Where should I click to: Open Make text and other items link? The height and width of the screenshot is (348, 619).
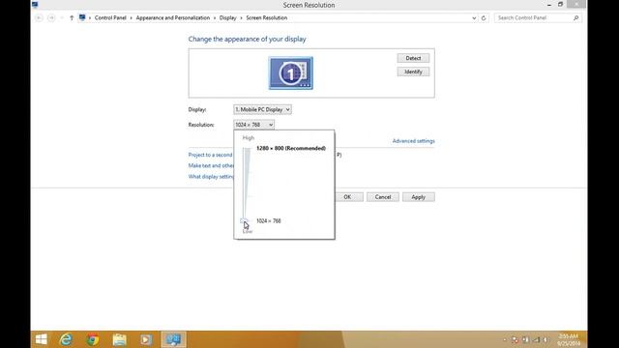point(211,165)
